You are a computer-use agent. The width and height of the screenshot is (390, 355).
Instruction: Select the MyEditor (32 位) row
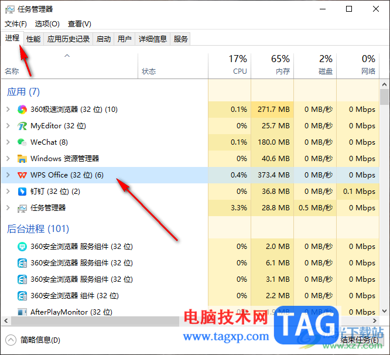[x=190, y=126]
